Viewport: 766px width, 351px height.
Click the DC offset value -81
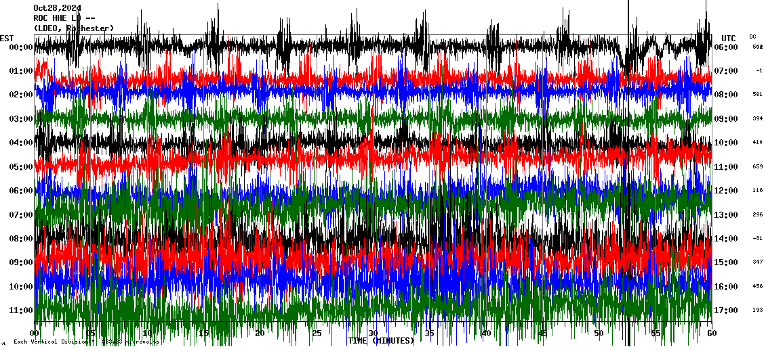click(x=757, y=238)
